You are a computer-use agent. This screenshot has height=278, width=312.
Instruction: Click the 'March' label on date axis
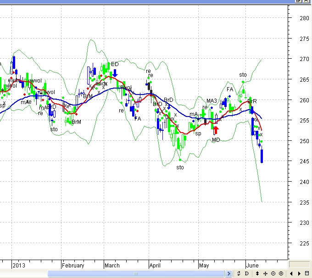point(112,266)
